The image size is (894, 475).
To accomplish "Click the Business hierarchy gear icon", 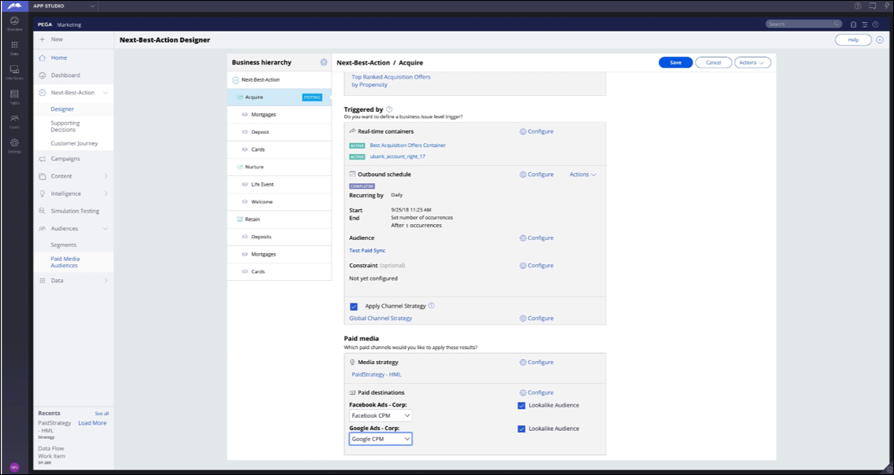I will [323, 62].
